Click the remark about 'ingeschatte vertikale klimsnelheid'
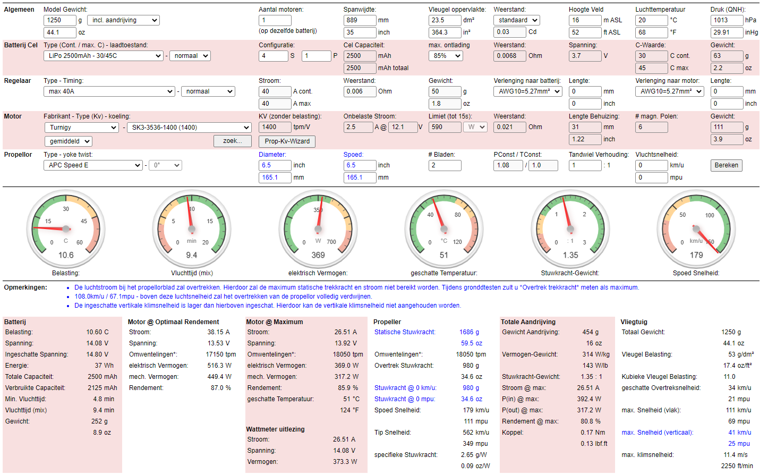This screenshot has height=474, width=768. tap(268, 306)
